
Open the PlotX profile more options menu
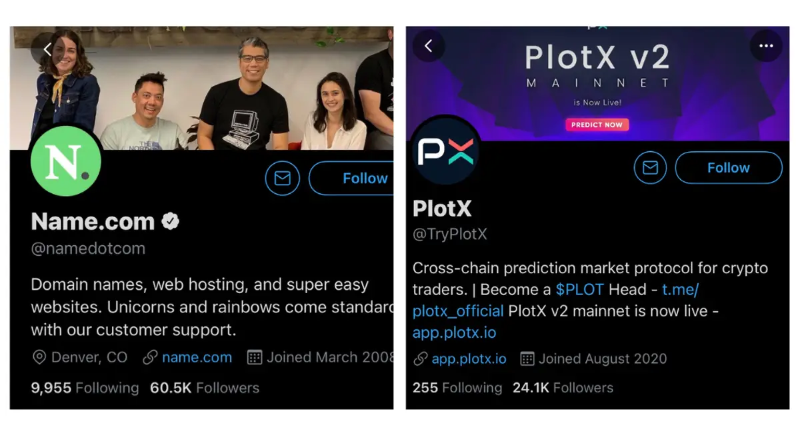766,46
